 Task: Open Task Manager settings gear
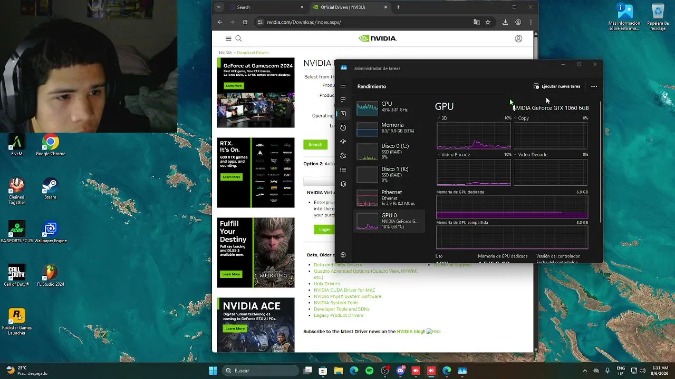click(343, 255)
